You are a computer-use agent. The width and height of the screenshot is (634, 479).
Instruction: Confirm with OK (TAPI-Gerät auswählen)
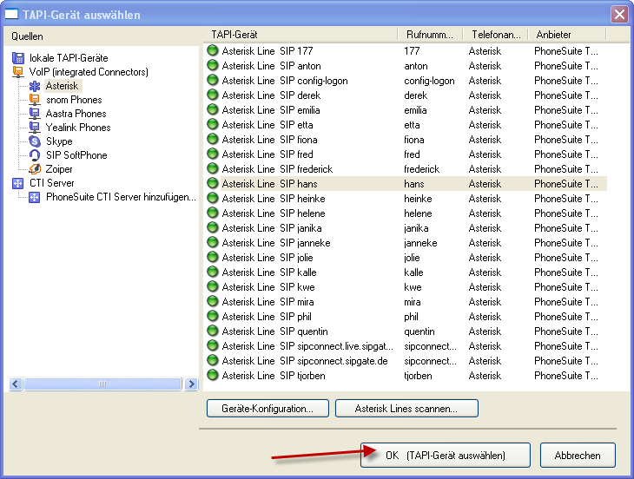pos(445,455)
